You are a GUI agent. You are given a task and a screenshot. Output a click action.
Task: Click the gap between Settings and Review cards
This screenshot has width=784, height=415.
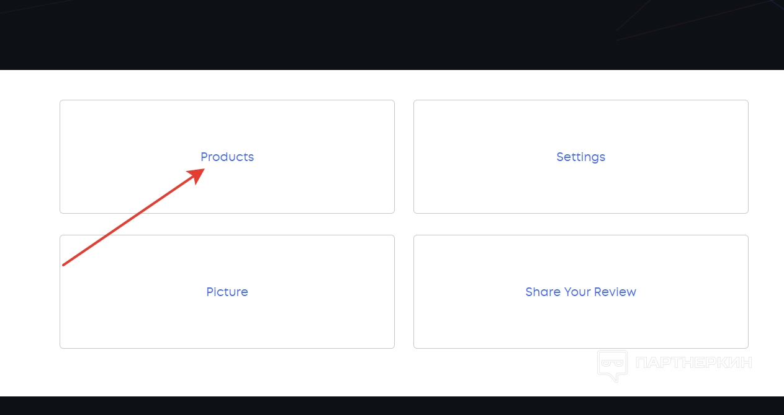click(x=580, y=224)
